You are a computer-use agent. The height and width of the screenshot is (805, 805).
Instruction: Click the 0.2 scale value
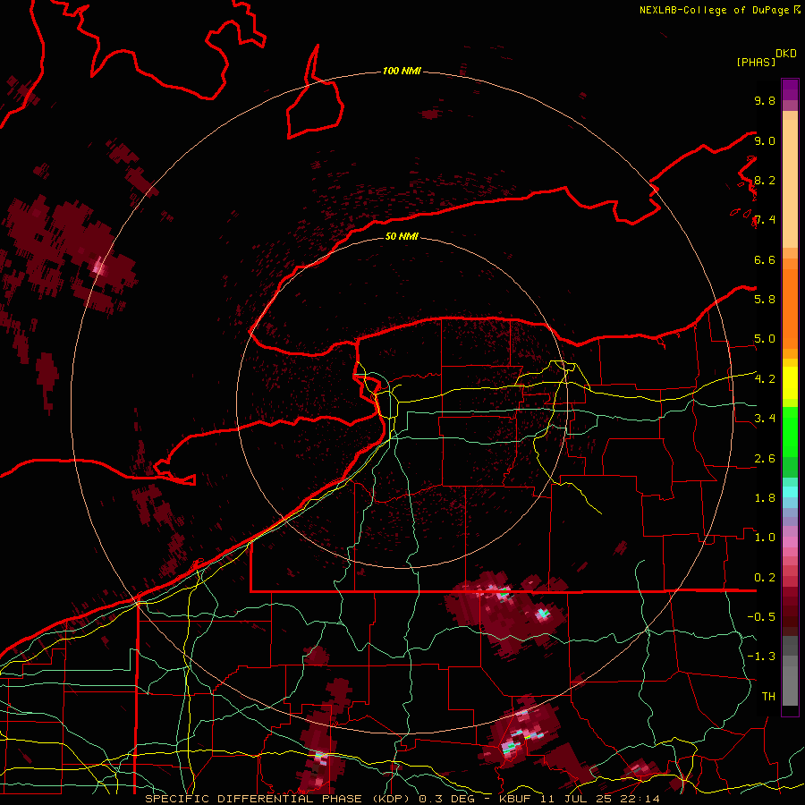coord(765,578)
